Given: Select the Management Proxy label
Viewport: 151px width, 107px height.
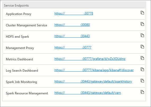Looking at the screenshot, I should coord(20,48).
